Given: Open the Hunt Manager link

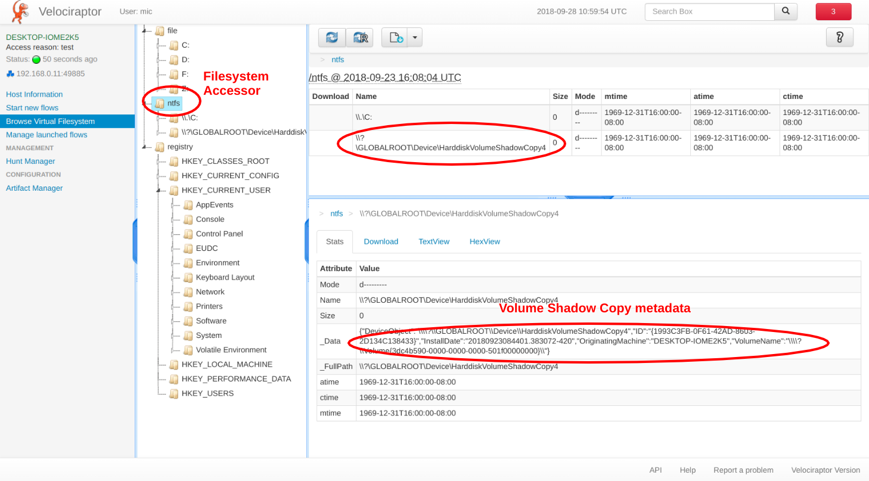Looking at the screenshot, I should tap(30, 162).
